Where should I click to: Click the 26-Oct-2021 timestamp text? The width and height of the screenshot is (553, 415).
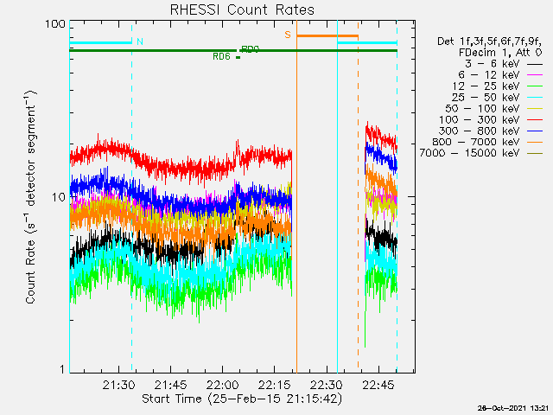(x=513, y=408)
